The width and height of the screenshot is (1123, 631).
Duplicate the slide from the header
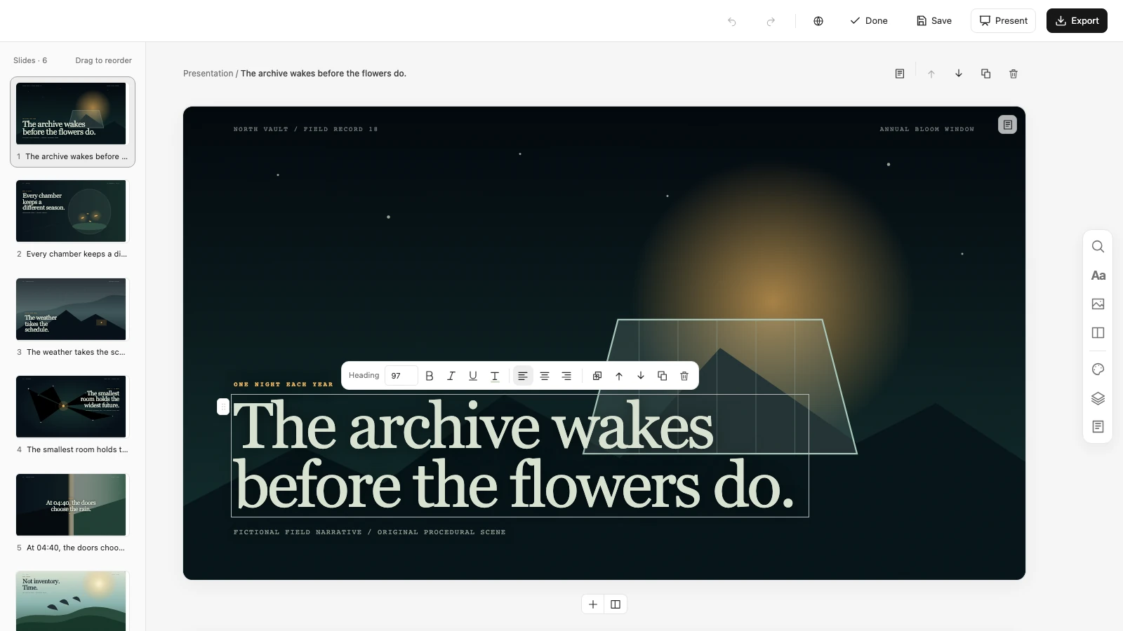coord(986,74)
